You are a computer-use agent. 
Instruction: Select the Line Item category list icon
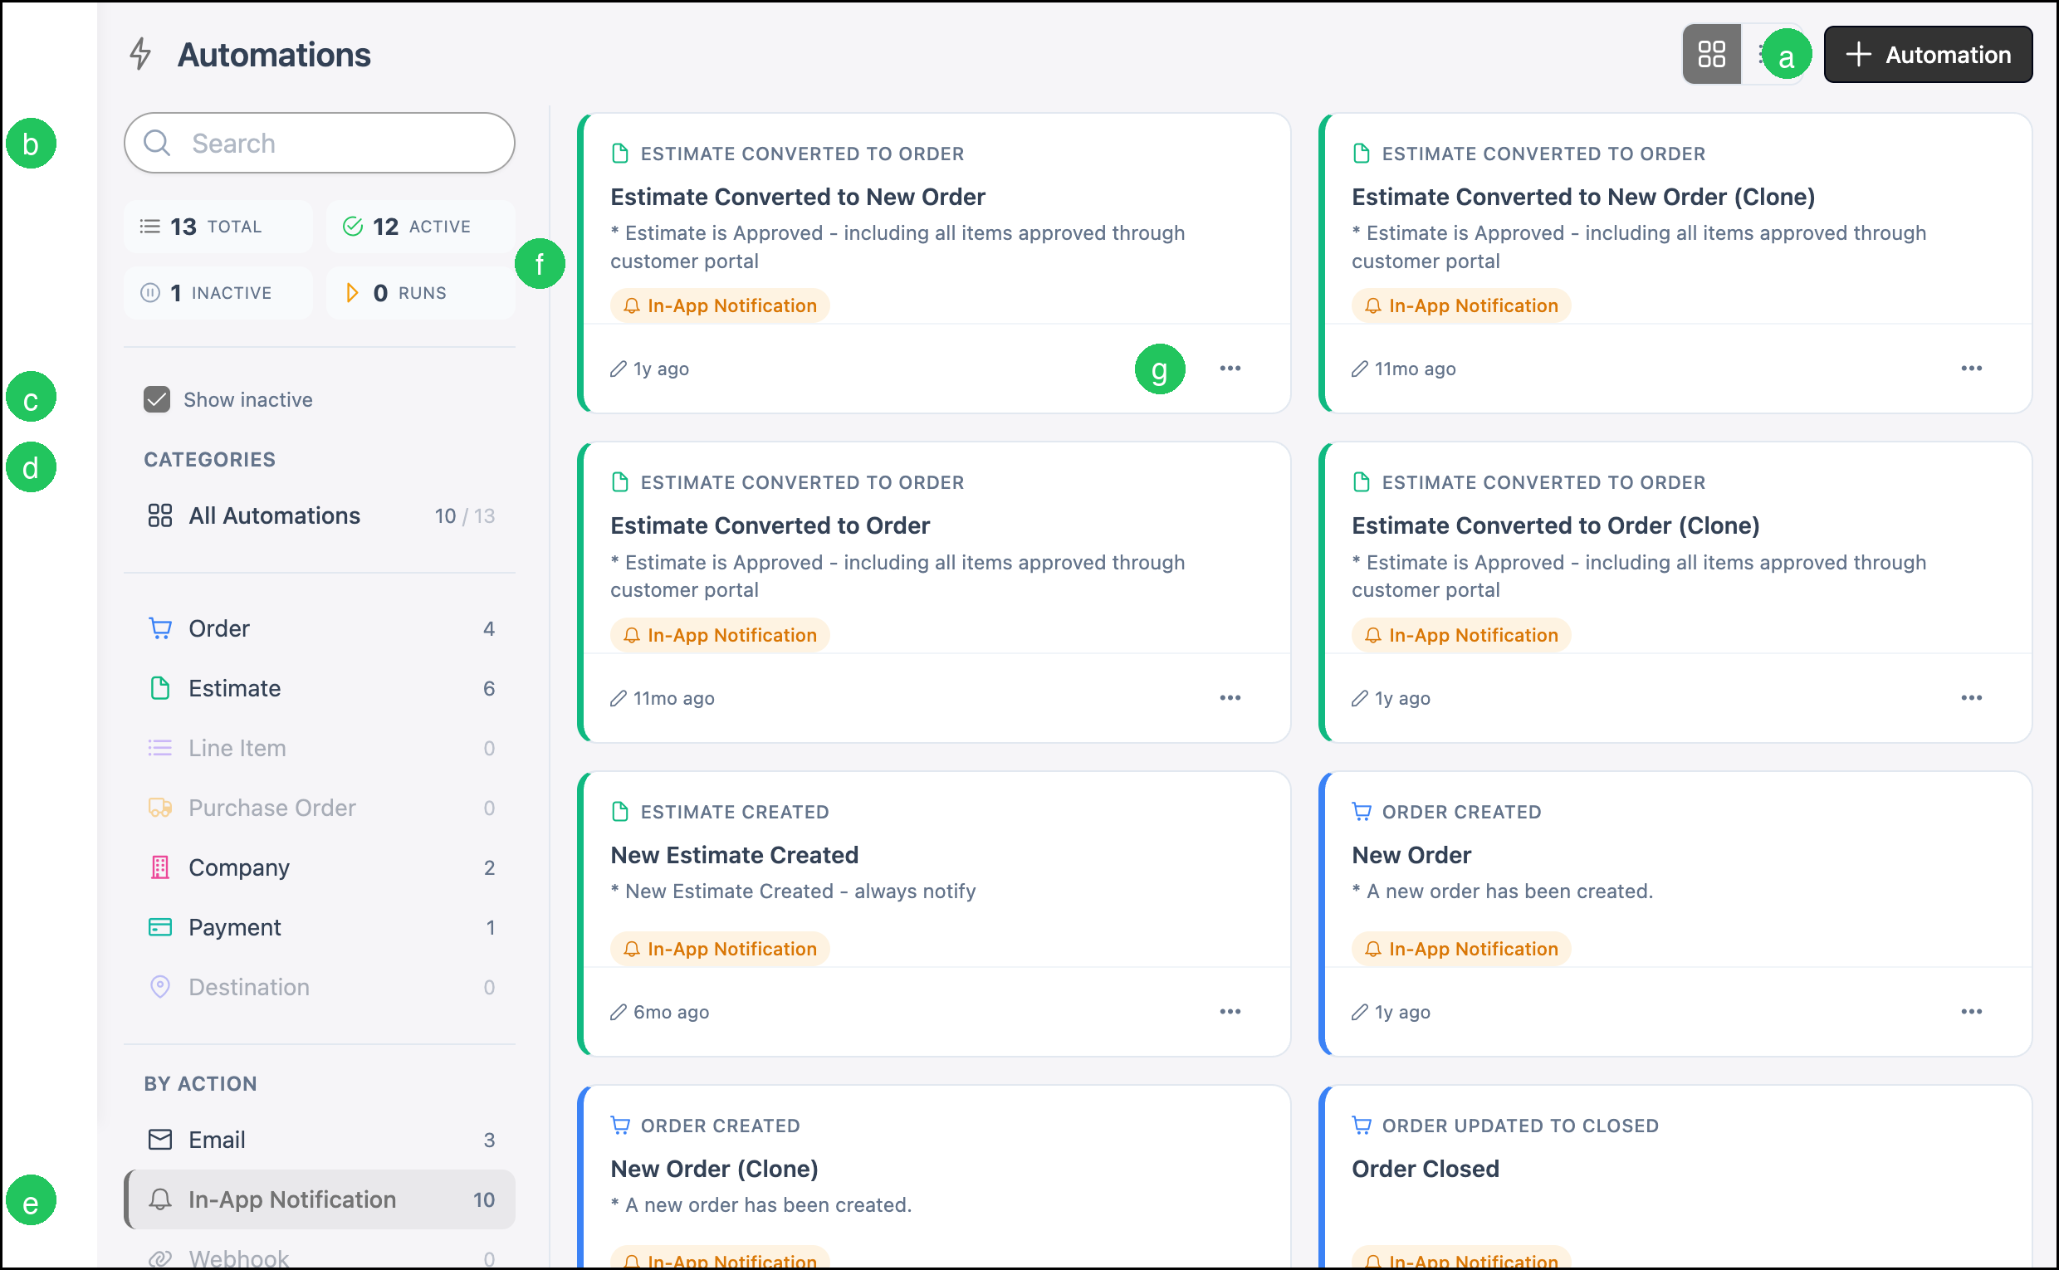tap(159, 748)
